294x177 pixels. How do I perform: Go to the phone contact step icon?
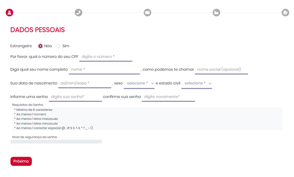click(x=78, y=13)
